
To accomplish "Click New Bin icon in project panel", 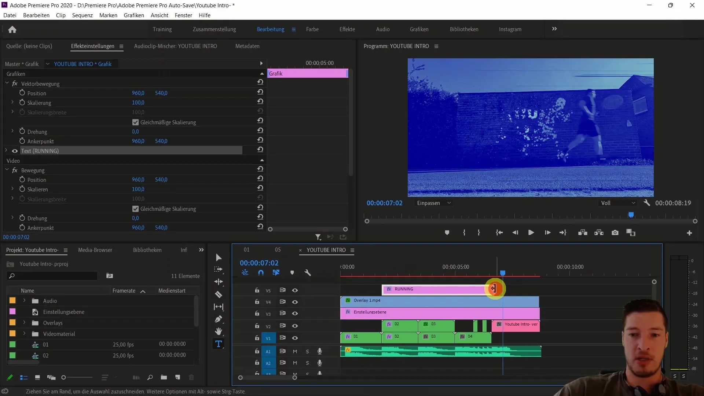I will tap(164, 377).
